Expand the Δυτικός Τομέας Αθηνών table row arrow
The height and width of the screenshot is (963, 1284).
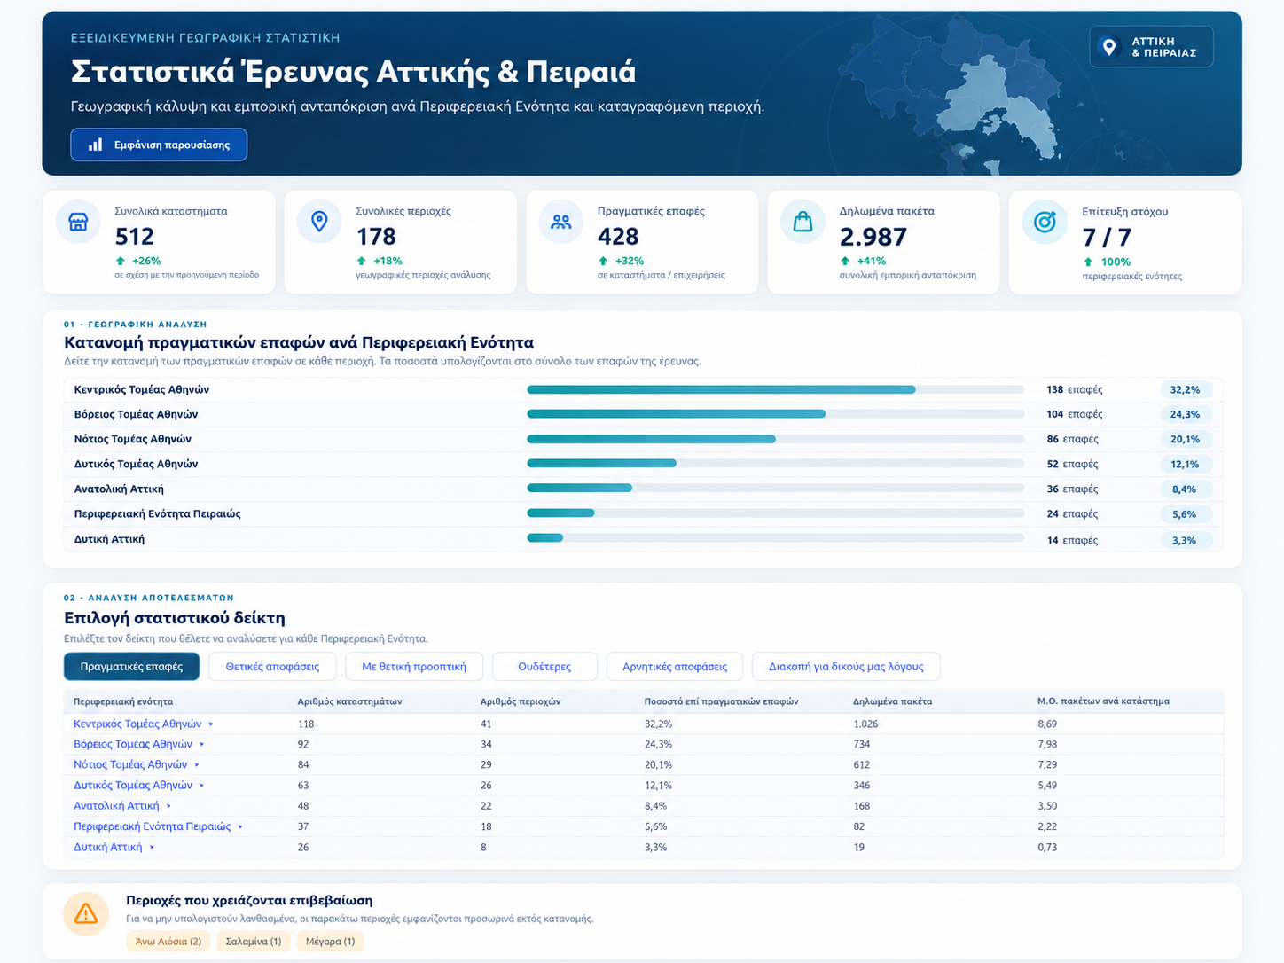[x=202, y=786]
